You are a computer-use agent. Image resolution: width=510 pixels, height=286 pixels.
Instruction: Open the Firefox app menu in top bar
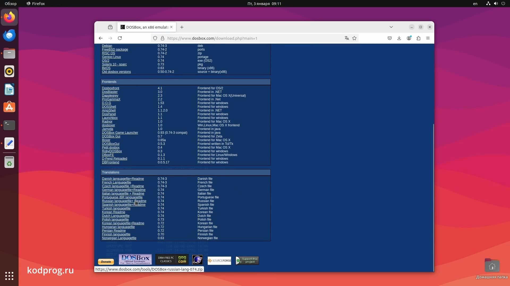36,4
